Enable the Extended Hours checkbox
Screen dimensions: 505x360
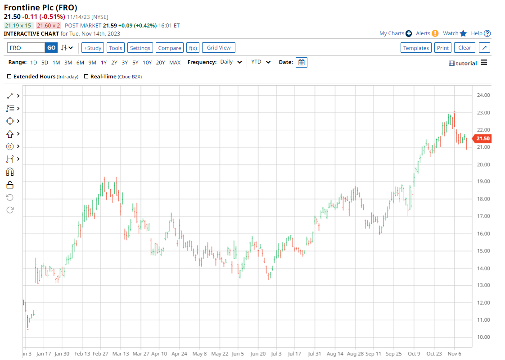coord(9,77)
